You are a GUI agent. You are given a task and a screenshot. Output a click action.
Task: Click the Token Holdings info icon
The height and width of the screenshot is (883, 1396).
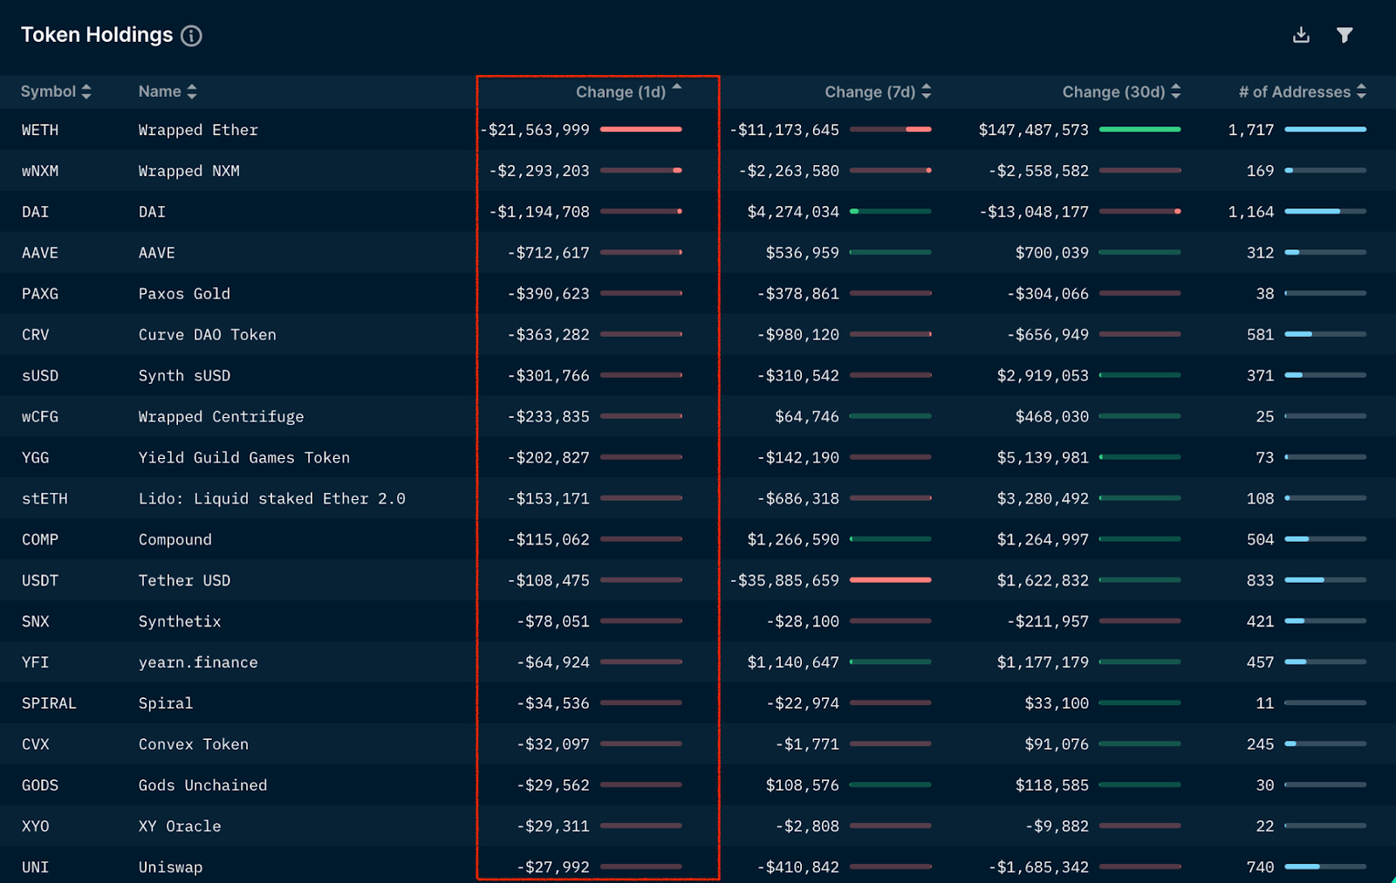pyautogui.click(x=191, y=36)
